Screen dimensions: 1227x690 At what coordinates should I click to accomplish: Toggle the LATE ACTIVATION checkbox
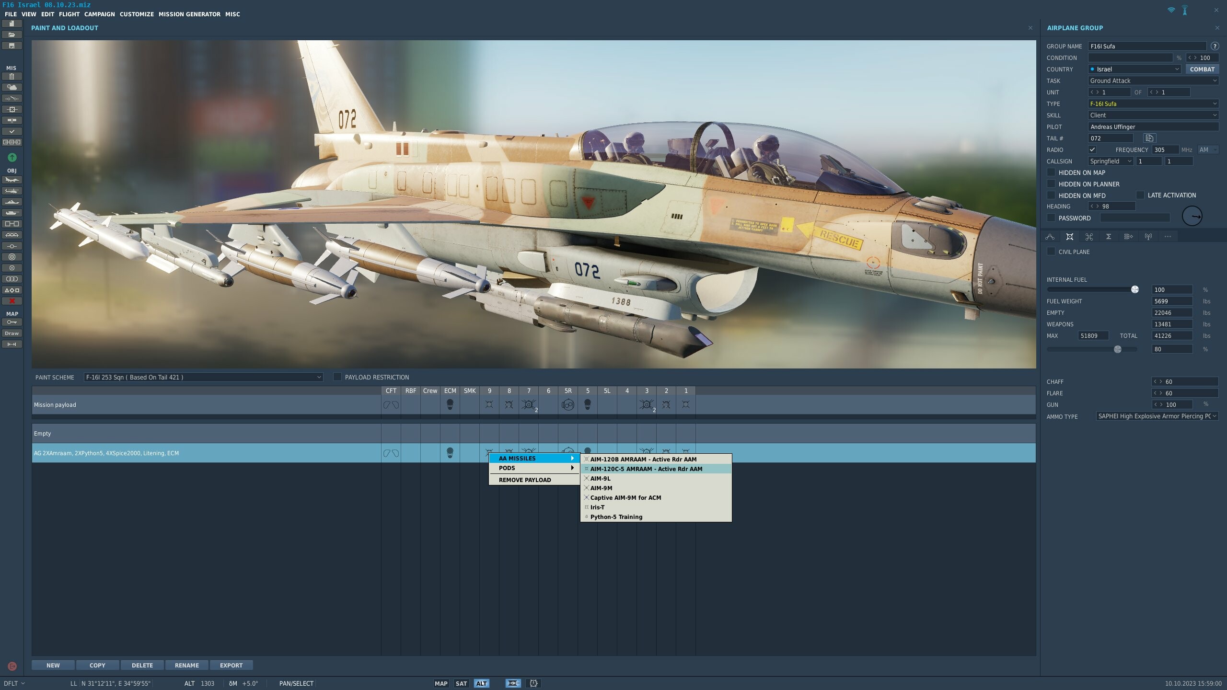(x=1140, y=195)
